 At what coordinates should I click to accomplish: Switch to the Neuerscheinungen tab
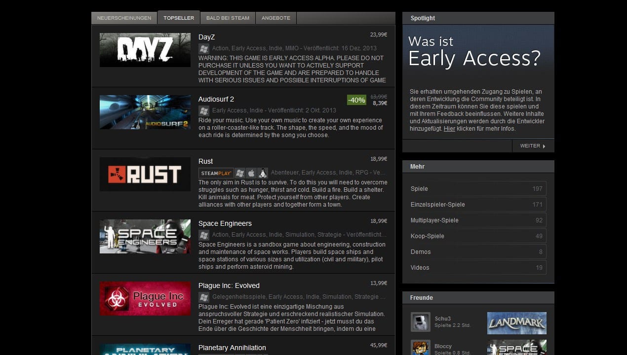[124, 18]
